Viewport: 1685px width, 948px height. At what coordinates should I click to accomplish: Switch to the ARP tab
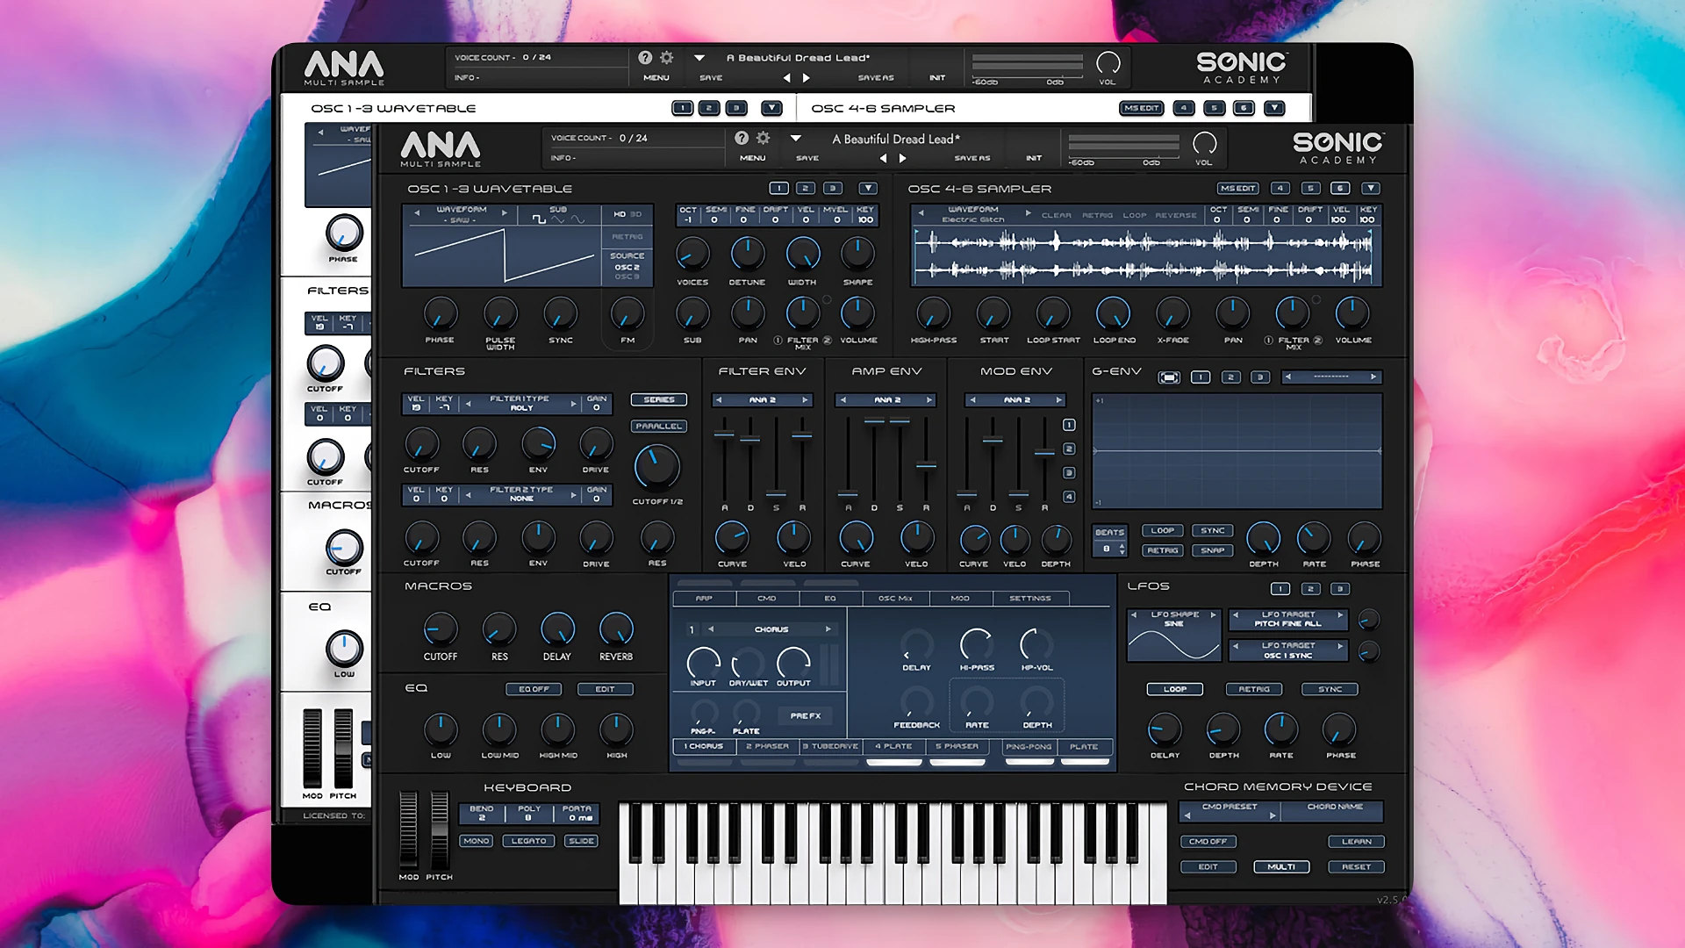[703, 598]
